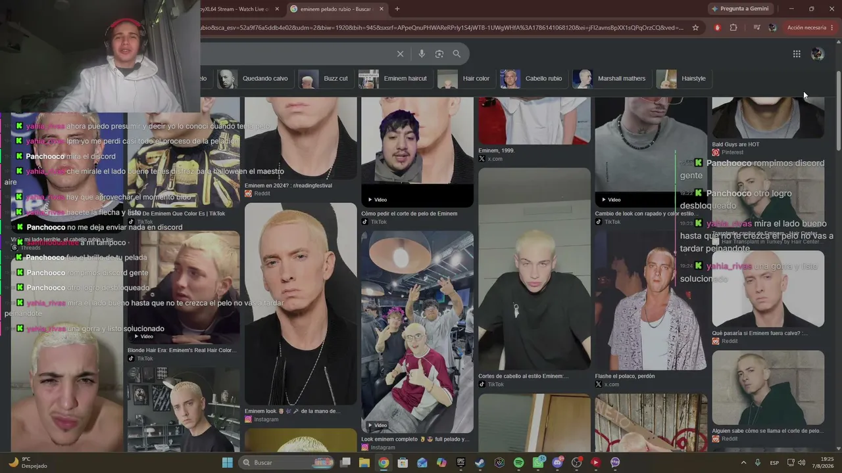Switch to Chrome on the taskbar
This screenshot has width=842, height=473.
point(384,462)
